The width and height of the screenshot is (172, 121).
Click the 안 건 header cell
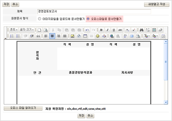(37, 73)
